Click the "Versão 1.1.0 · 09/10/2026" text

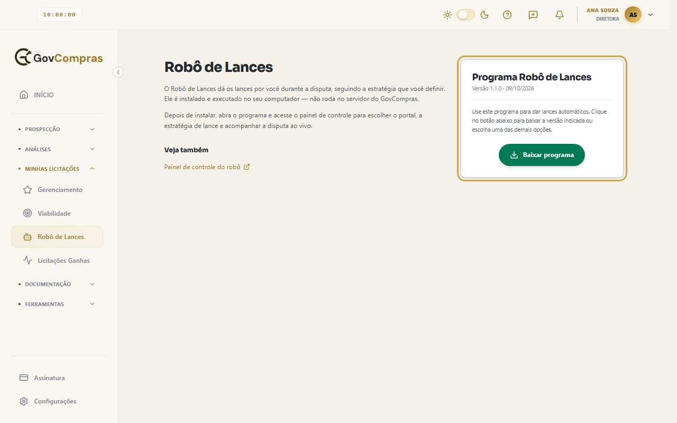pos(503,88)
